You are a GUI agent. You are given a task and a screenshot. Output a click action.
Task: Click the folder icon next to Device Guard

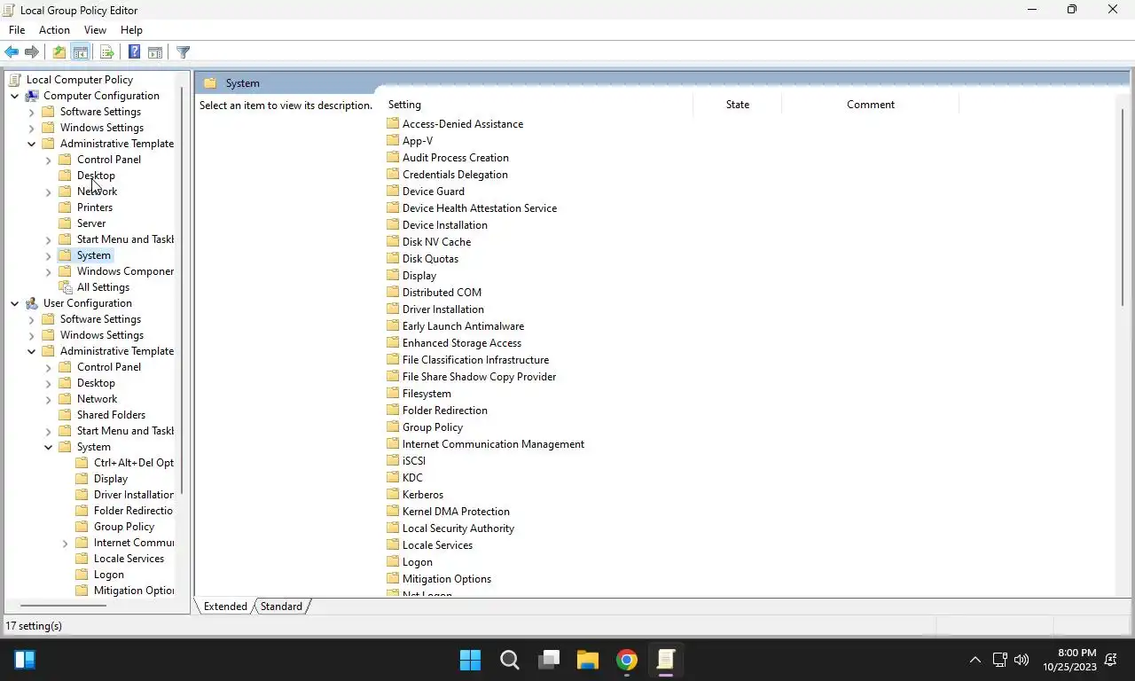393,191
